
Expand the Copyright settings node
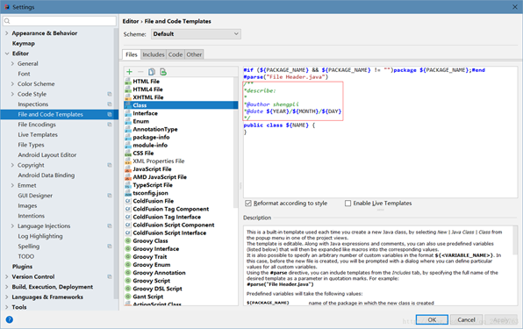pos(12,165)
